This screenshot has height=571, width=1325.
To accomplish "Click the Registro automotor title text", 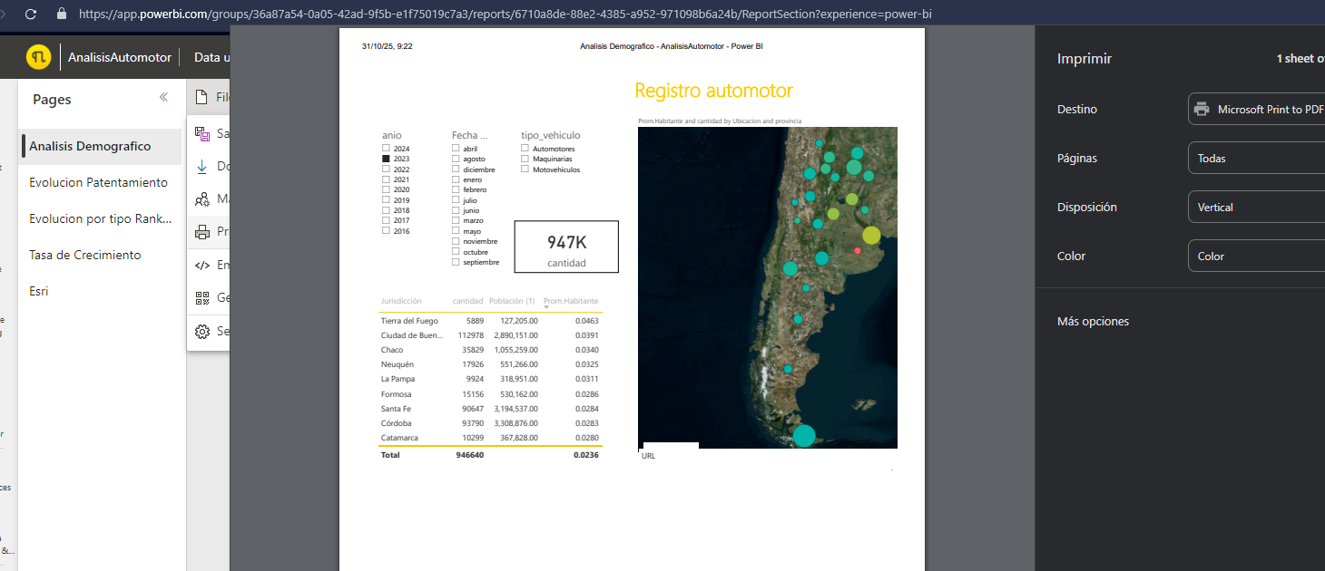I will [713, 91].
